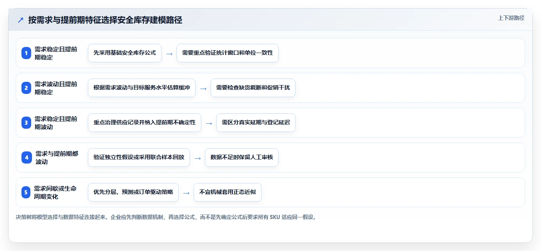The height and width of the screenshot is (251, 541).
Task: Click the 需要重点验证统计窗口和单位一致性 box
Action: point(228,53)
